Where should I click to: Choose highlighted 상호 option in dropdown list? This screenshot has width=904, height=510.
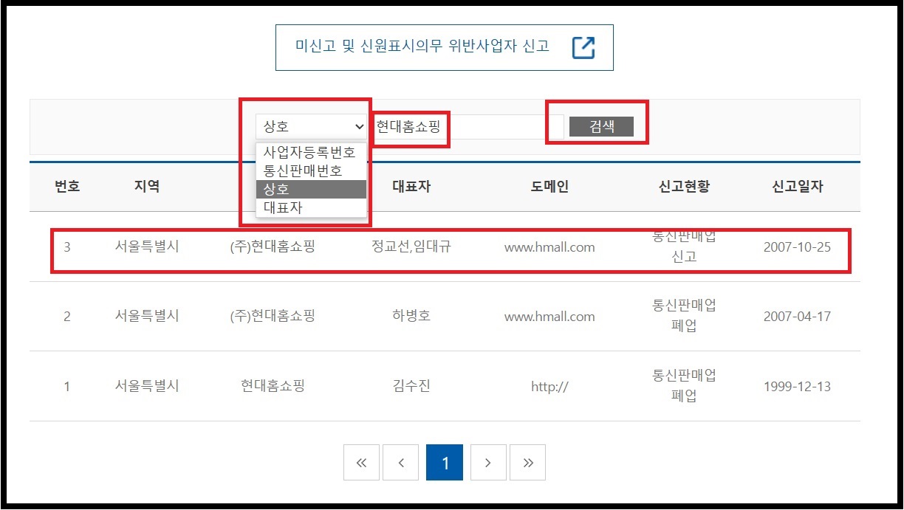[312, 189]
